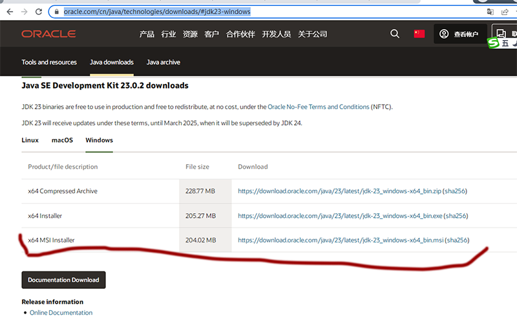Switch to the macOS tab
The width and height of the screenshot is (517, 318).
pyautogui.click(x=62, y=140)
